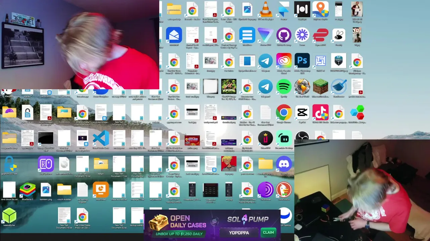The height and width of the screenshot is (241, 430).
Task: Click the SOL PUMP logo on banner
Action: point(248,219)
